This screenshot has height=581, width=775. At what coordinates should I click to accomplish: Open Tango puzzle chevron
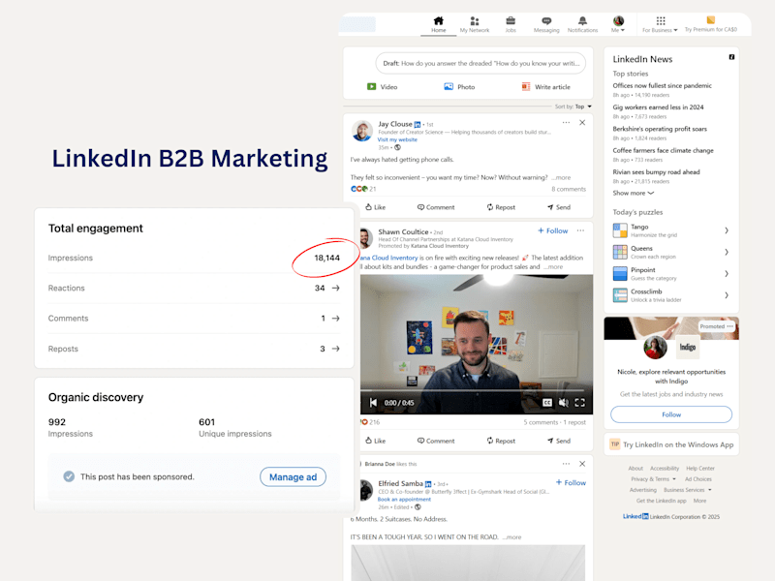click(726, 230)
